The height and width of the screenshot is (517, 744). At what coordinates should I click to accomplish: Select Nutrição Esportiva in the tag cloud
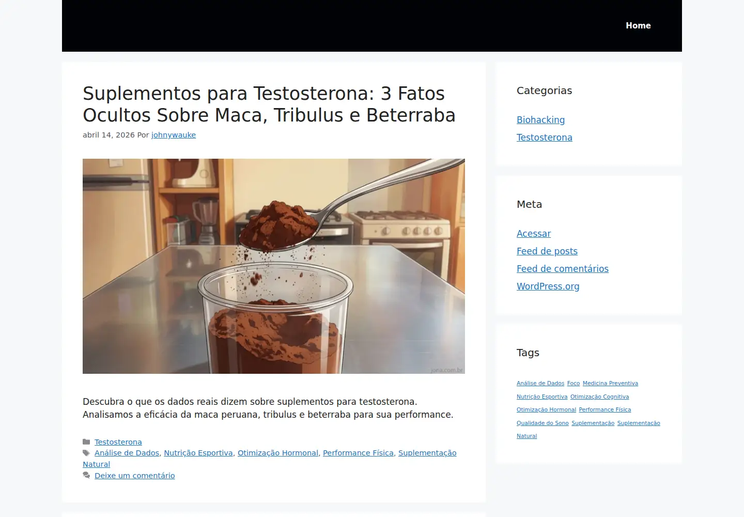tap(542, 397)
